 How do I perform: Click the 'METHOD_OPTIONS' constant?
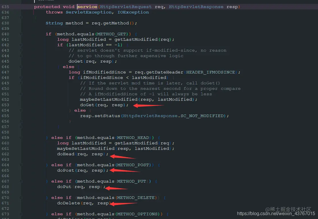click(x=137, y=214)
